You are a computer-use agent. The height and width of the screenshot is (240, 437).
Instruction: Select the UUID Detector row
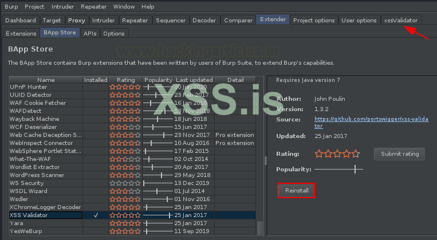pyautogui.click(x=132, y=95)
